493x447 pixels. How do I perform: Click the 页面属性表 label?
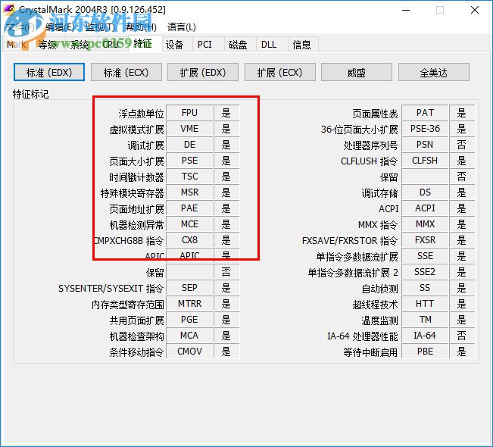(x=375, y=114)
